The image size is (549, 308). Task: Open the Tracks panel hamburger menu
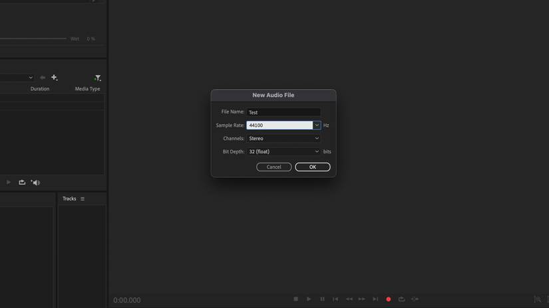point(83,198)
